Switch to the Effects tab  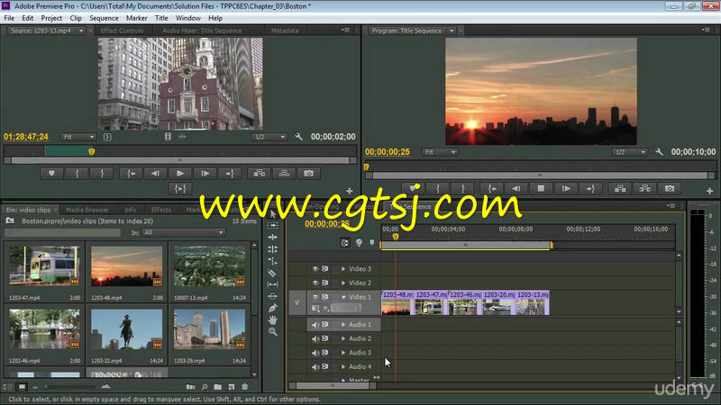pos(161,210)
